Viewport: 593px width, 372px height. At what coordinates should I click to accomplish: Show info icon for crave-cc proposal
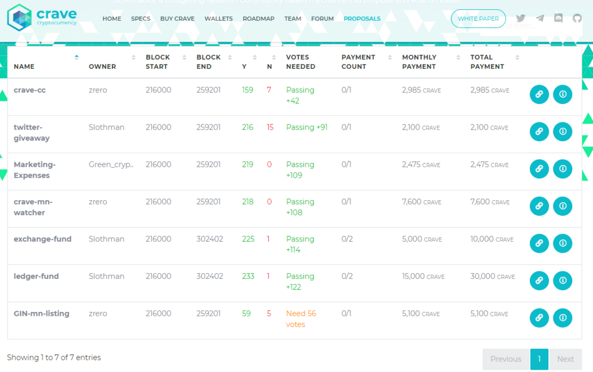562,94
